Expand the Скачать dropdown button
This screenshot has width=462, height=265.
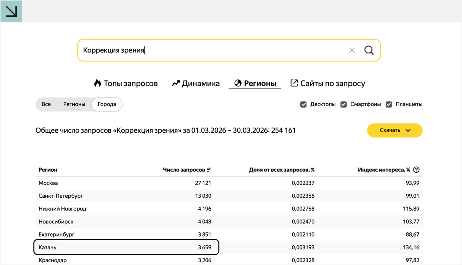(x=394, y=130)
